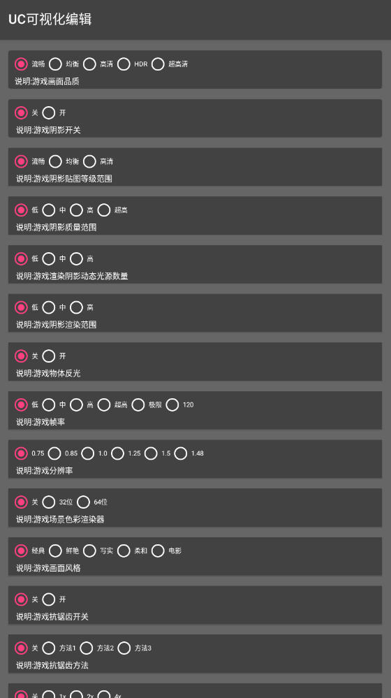Image resolution: width=391 pixels, height=698 pixels.
Task: Select 超高清 picture quality radio button
Action: click(x=158, y=64)
